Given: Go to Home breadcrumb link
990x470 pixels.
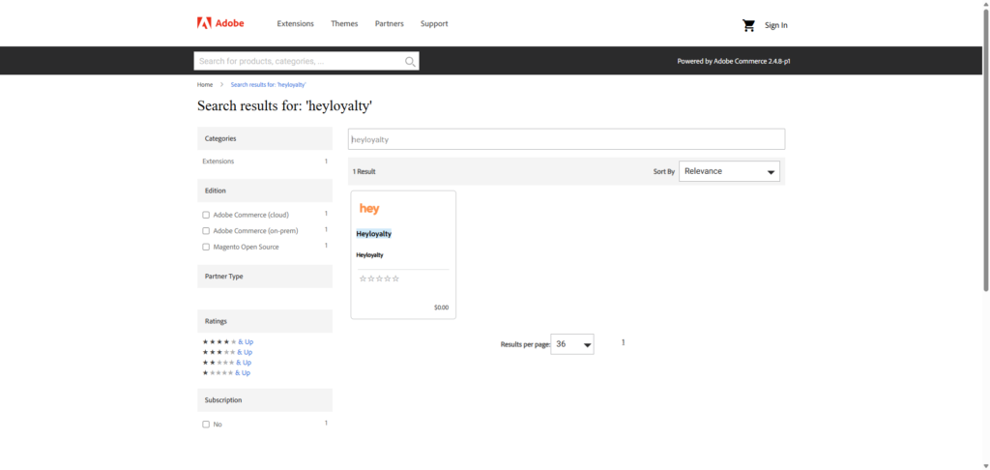Looking at the screenshot, I should pos(205,85).
